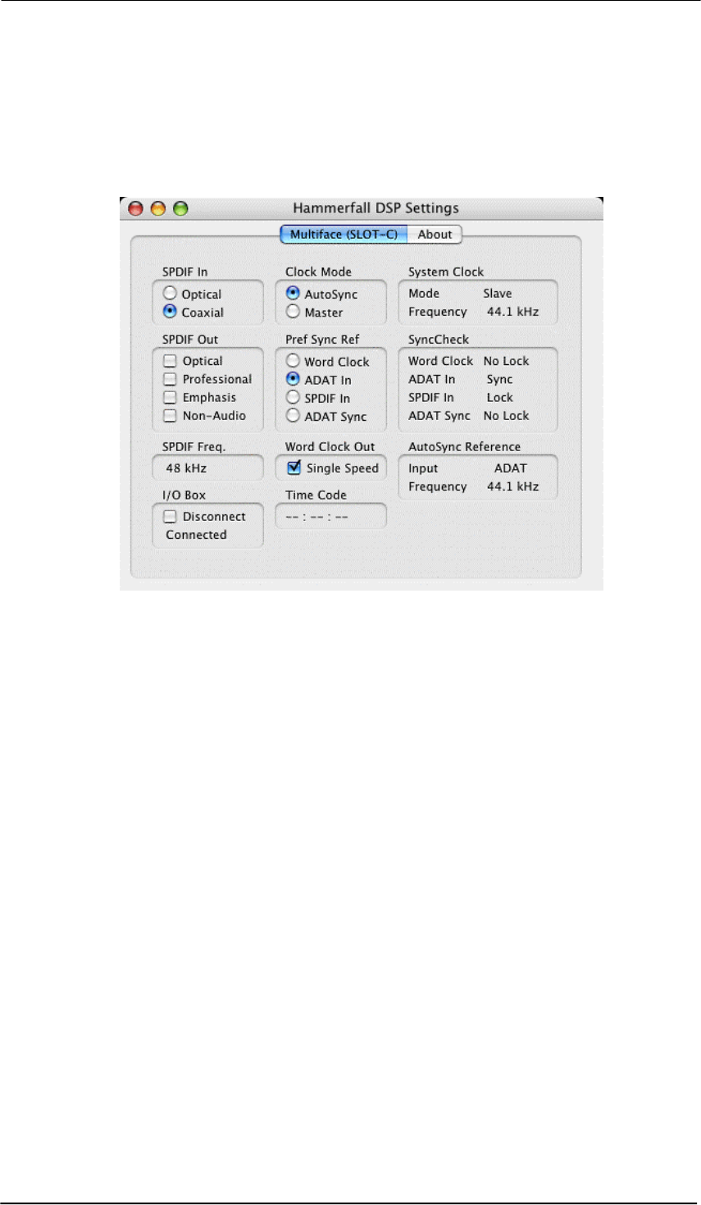Check the Disconnect I/O Box option
Viewport: 701px width, 1205px height.
pyautogui.click(x=171, y=517)
